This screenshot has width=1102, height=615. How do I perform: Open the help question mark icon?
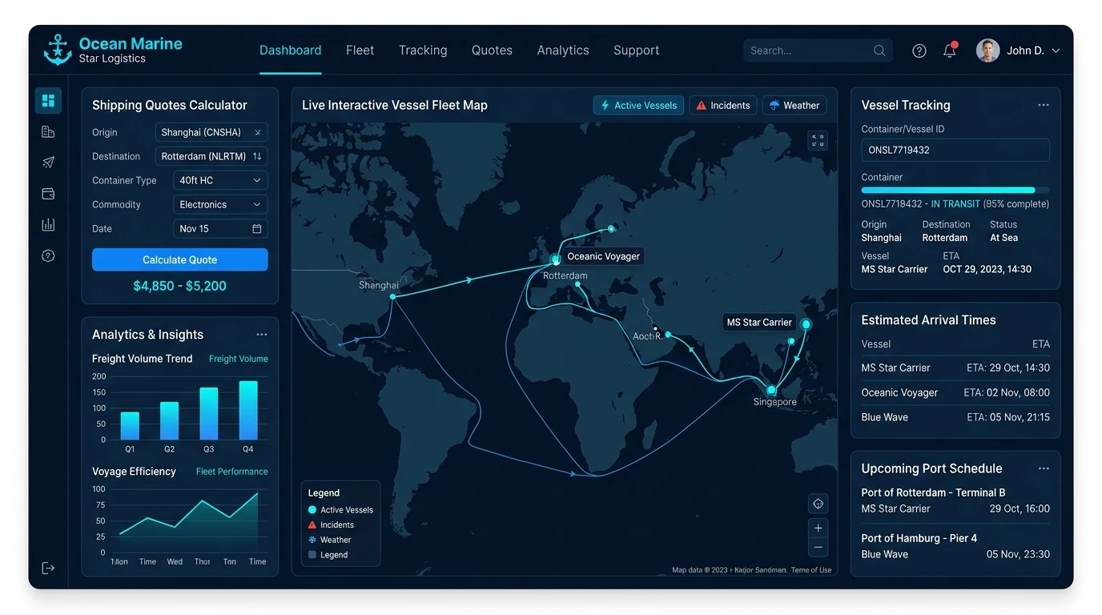click(x=919, y=50)
